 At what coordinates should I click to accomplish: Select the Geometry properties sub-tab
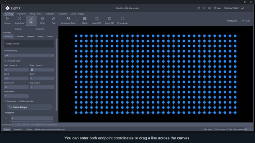[x=8, y=37]
